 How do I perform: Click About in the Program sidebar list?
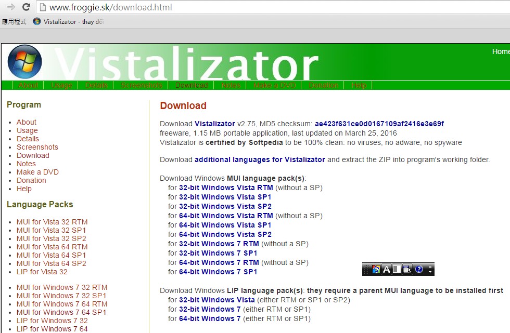(x=27, y=122)
